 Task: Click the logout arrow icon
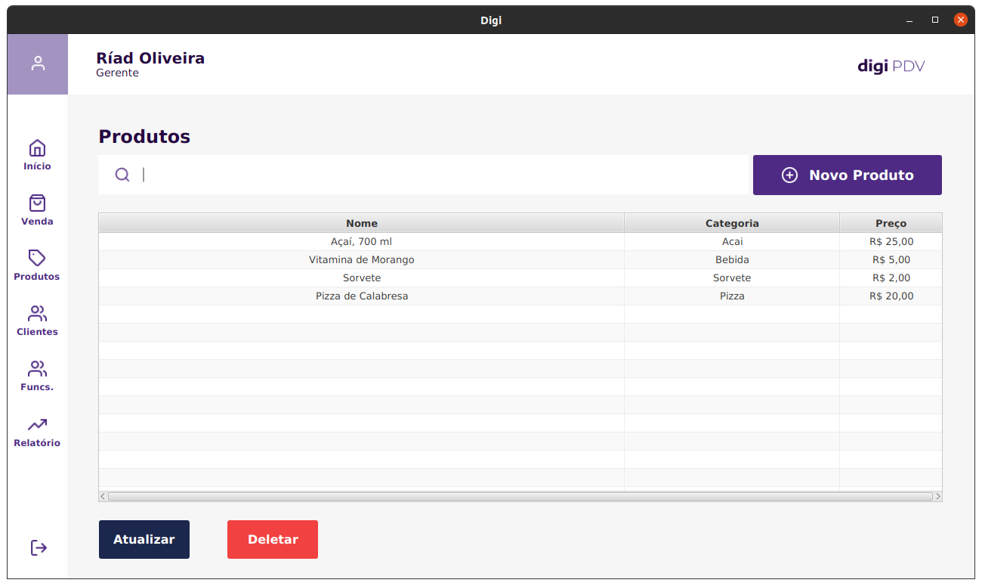click(x=39, y=547)
